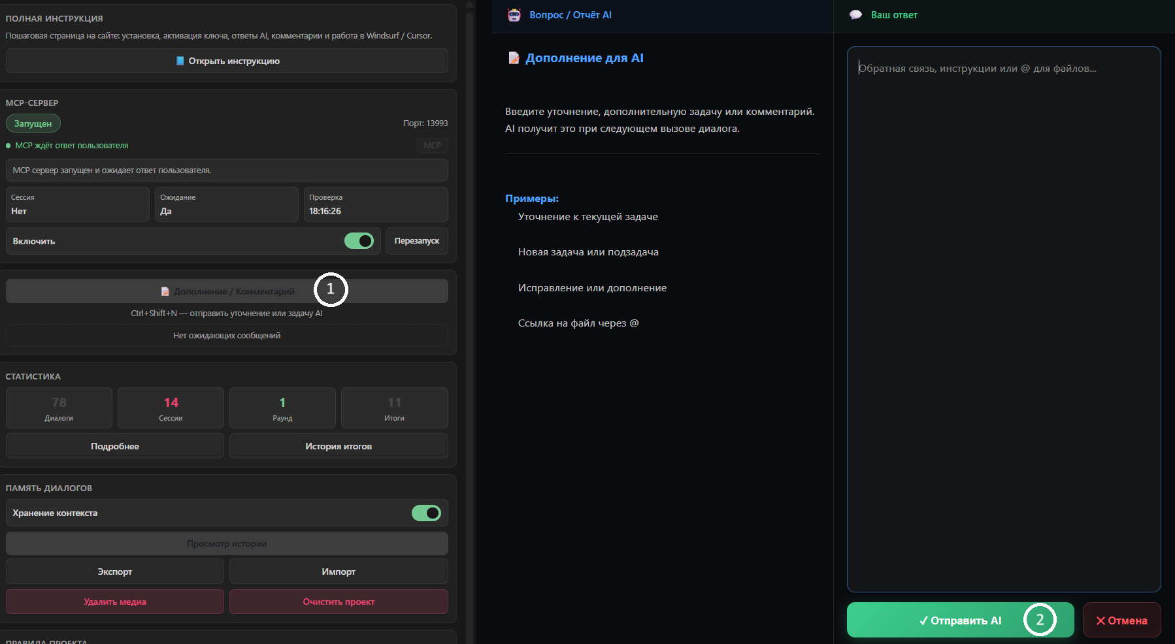The width and height of the screenshot is (1175, 644).
Task: Send reply with Отправить AI button
Action: [x=959, y=620]
